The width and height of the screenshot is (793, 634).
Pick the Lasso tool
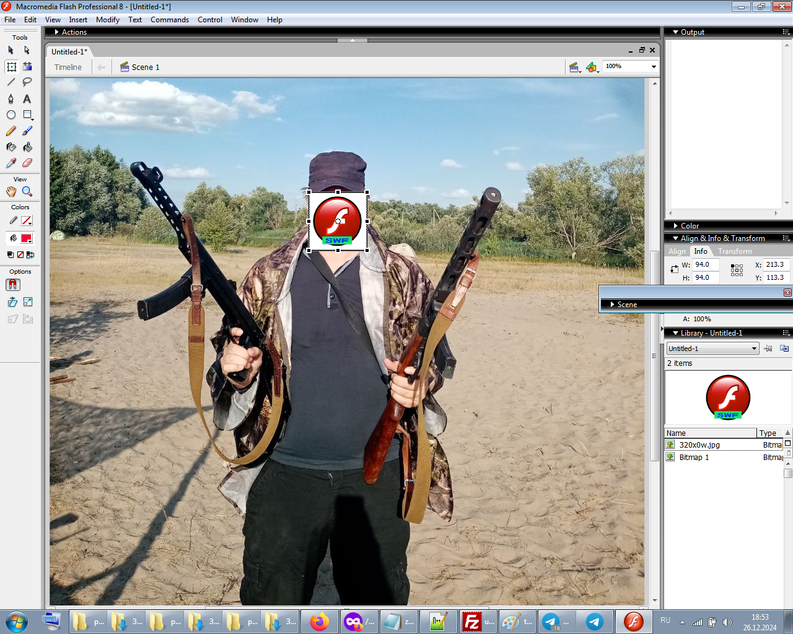pos(27,82)
